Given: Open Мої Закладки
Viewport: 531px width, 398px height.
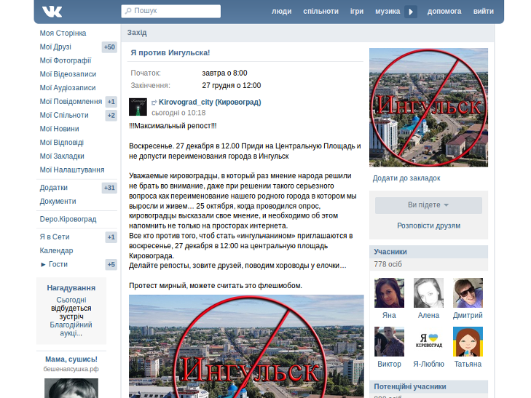Looking at the screenshot, I should (x=62, y=156).
